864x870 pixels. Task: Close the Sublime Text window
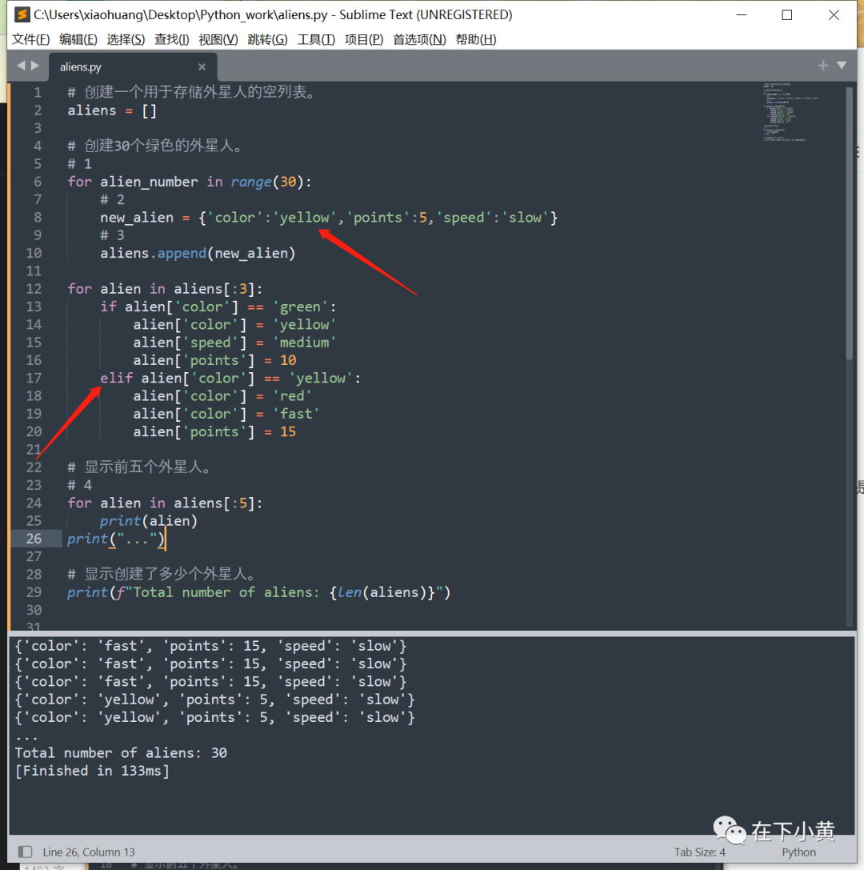[x=834, y=15]
